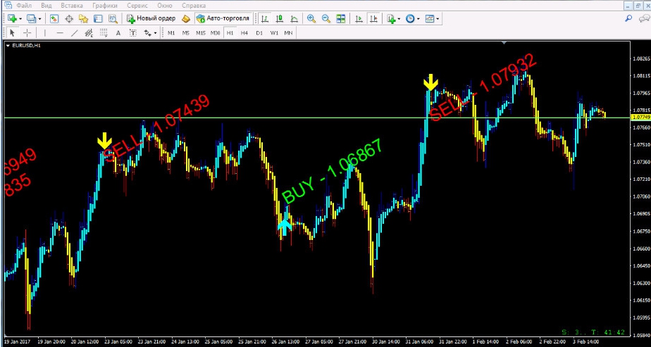Select the Crosshair cursor tool
Viewport: 651px width, 347px height.
pyautogui.click(x=27, y=32)
